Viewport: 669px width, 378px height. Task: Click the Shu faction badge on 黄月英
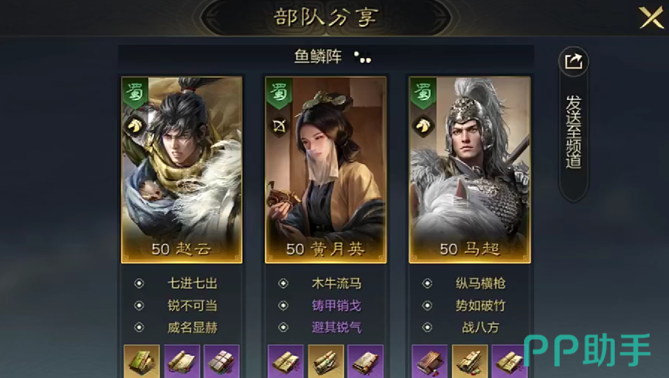(279, 93)
